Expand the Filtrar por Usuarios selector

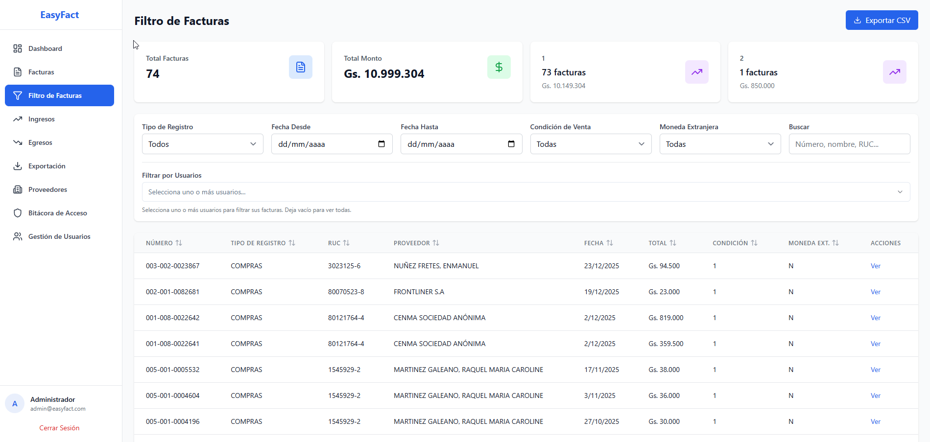(525, 192)
